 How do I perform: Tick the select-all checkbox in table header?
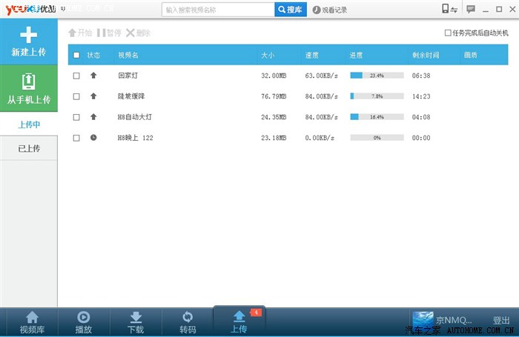pyautogui.click(x=76, y=55)
